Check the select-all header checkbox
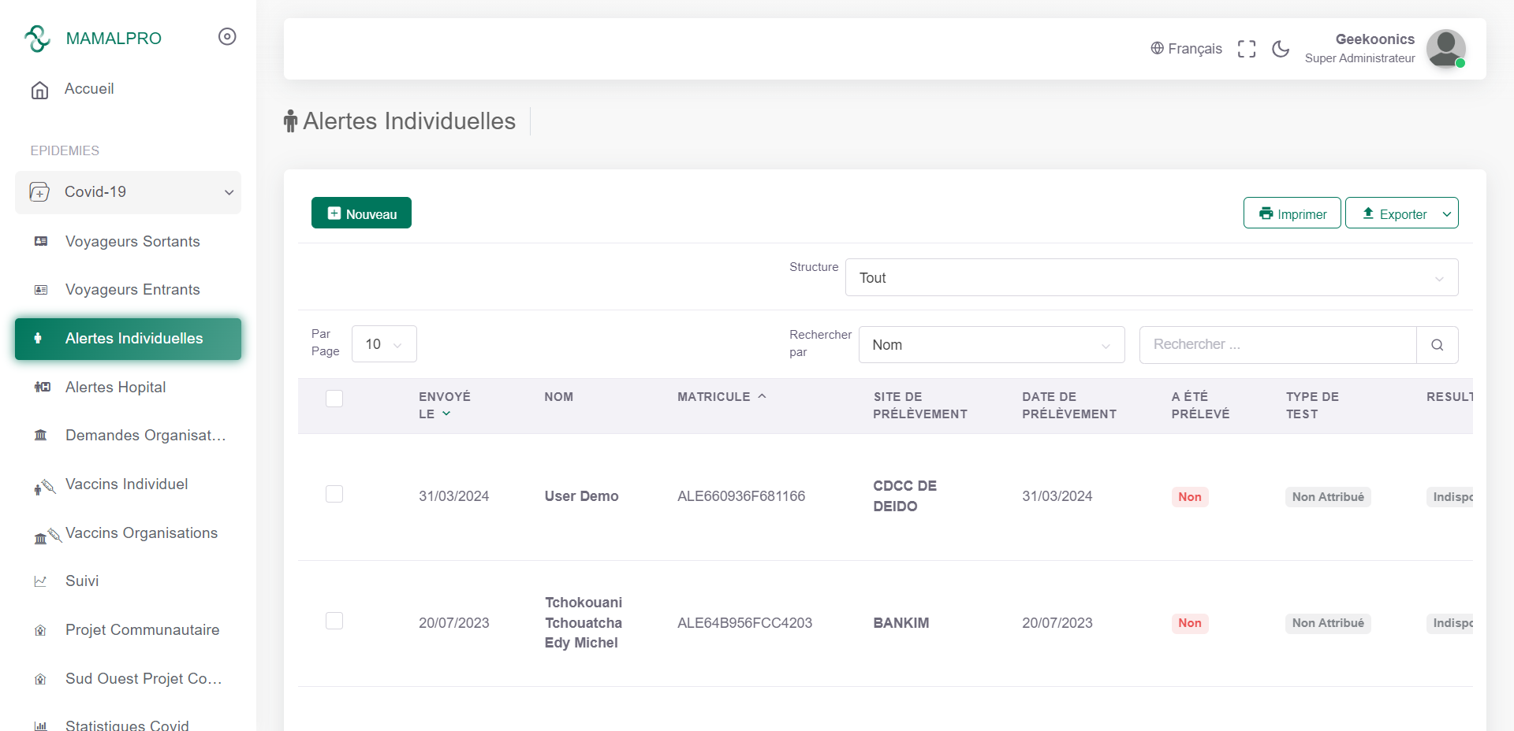Viewport: 1514px width, 731px height. 334,399
